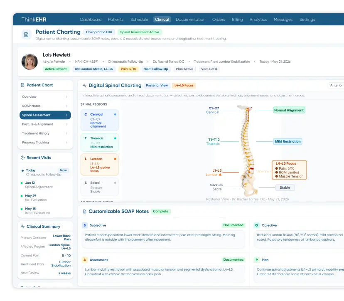The height and width of the screenshot is (301, 344).
Task: Click the Patient Charting document icon
Action: pyautogui.click(x=26, y=35)
